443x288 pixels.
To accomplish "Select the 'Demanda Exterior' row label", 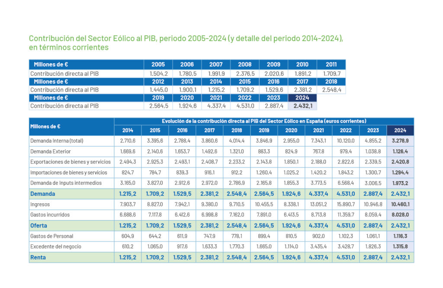I will (x=50, y=151).
